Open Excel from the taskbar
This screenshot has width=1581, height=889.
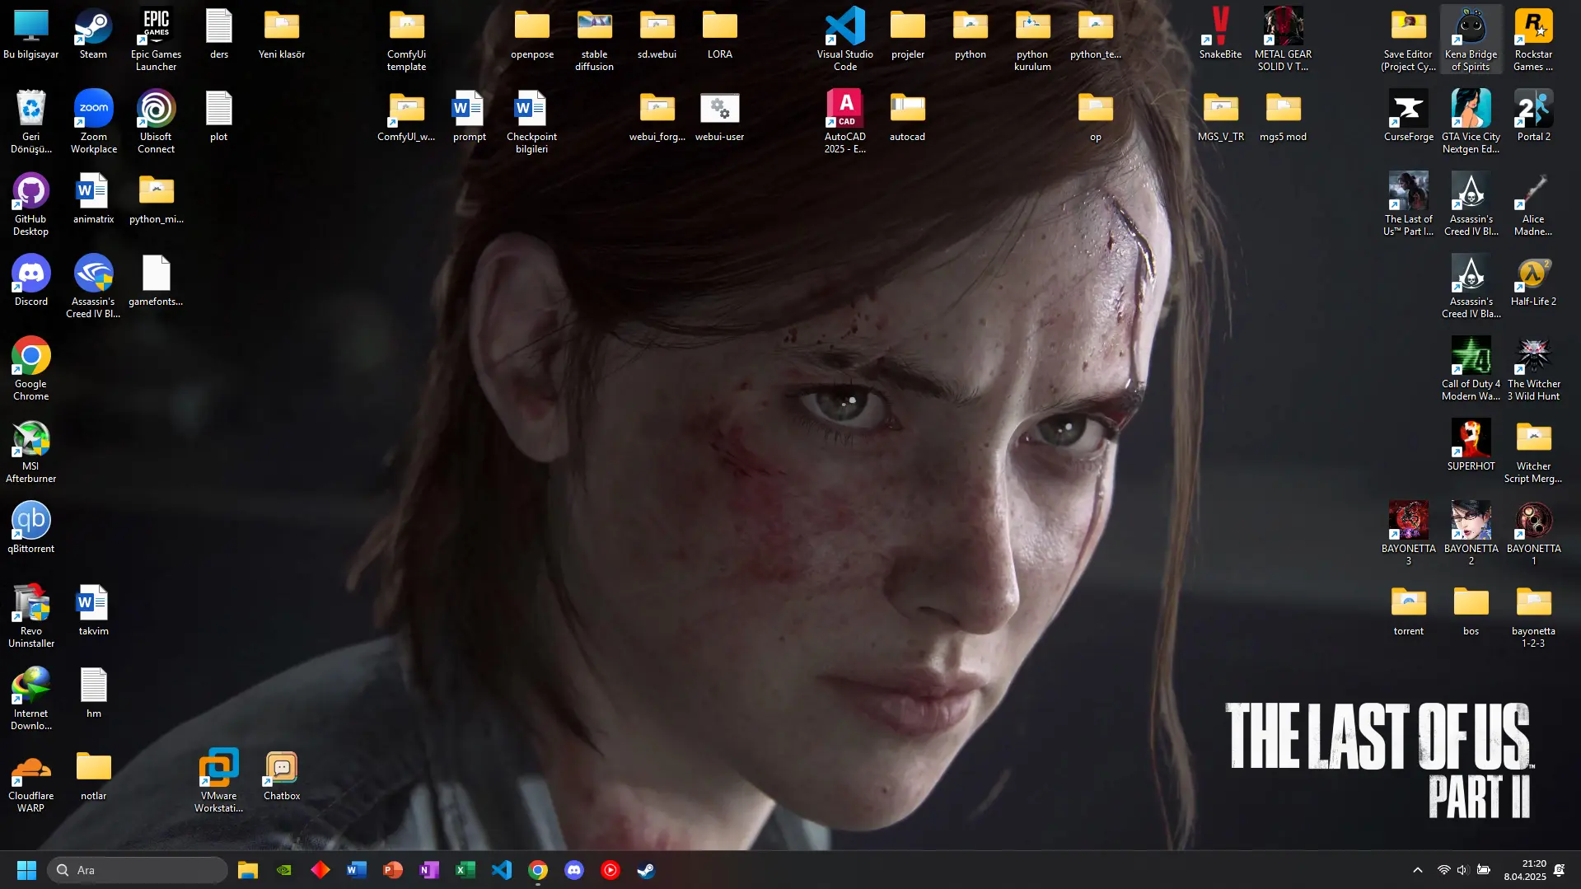coord(465,870)
